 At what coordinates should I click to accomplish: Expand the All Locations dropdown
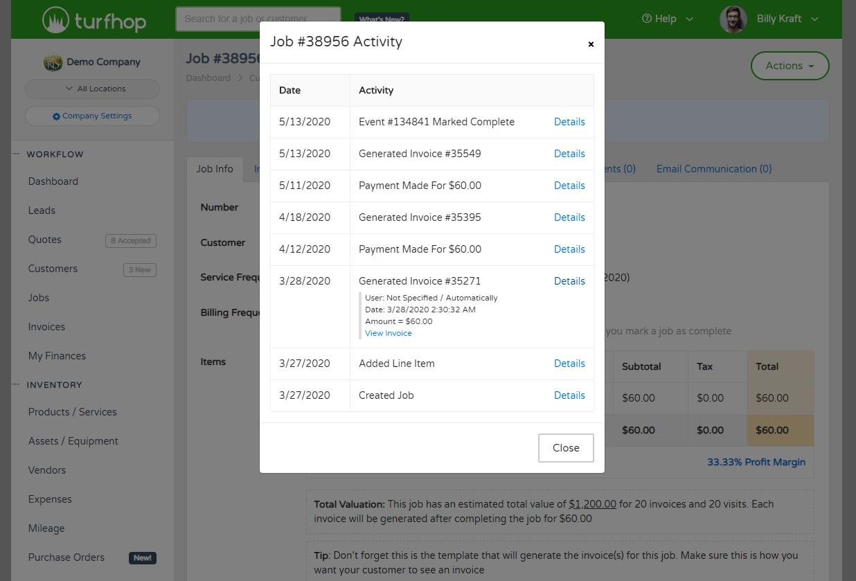[92, 89]
